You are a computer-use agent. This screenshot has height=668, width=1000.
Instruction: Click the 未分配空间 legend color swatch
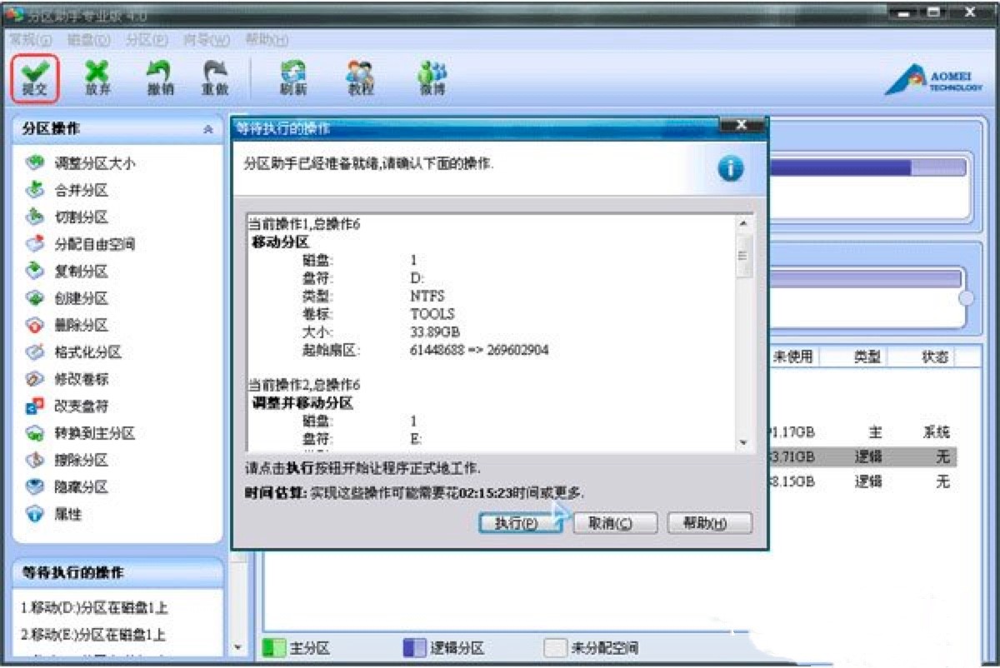[x=556, y=647]
